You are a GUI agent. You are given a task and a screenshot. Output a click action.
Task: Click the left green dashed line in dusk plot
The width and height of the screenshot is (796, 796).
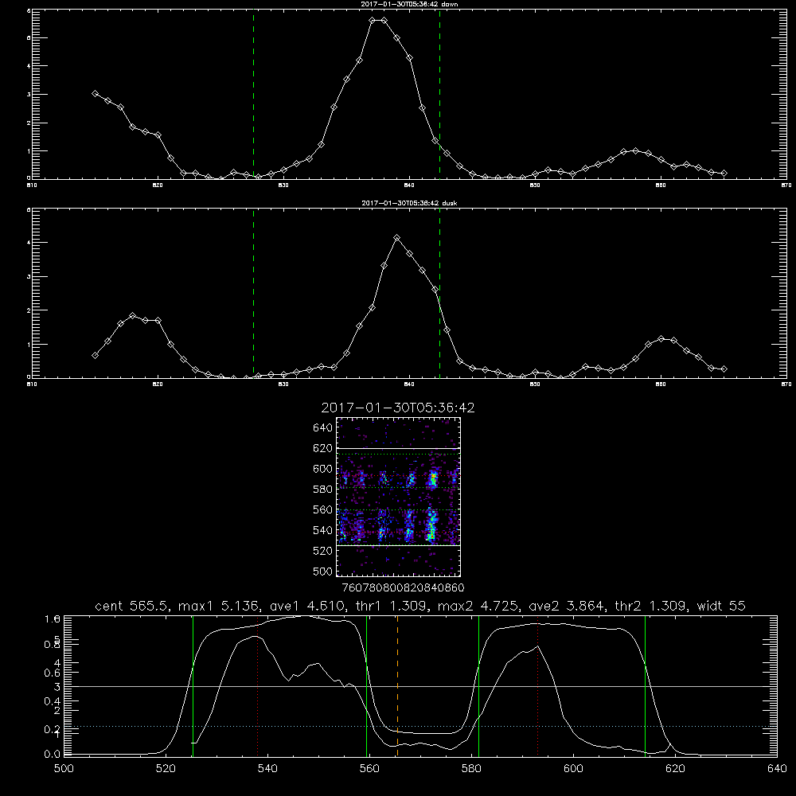253,293
